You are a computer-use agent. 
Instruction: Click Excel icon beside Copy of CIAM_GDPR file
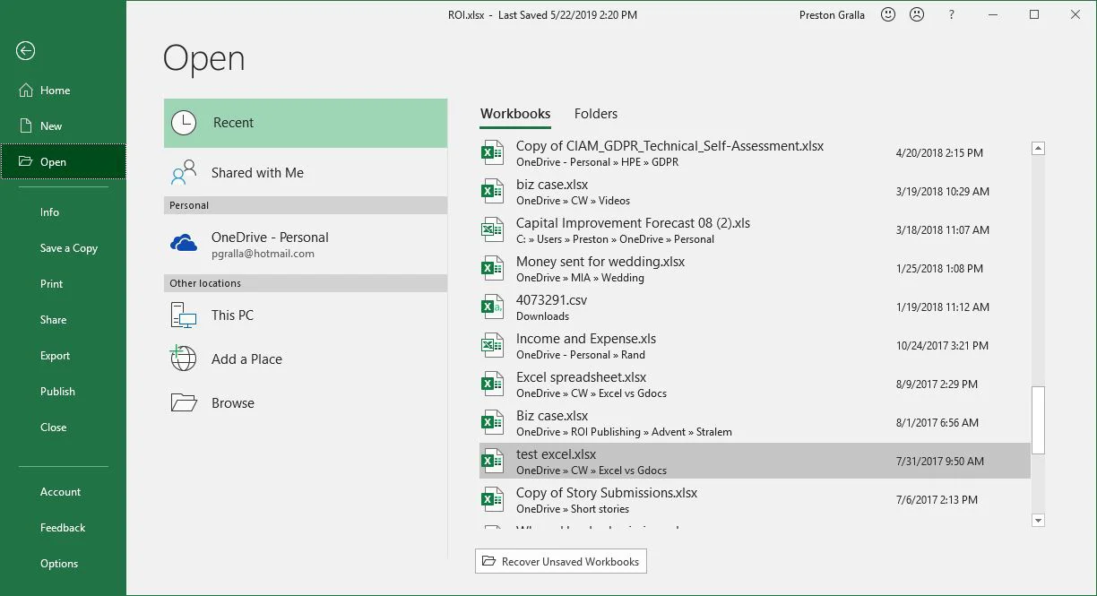click(492, 152)
